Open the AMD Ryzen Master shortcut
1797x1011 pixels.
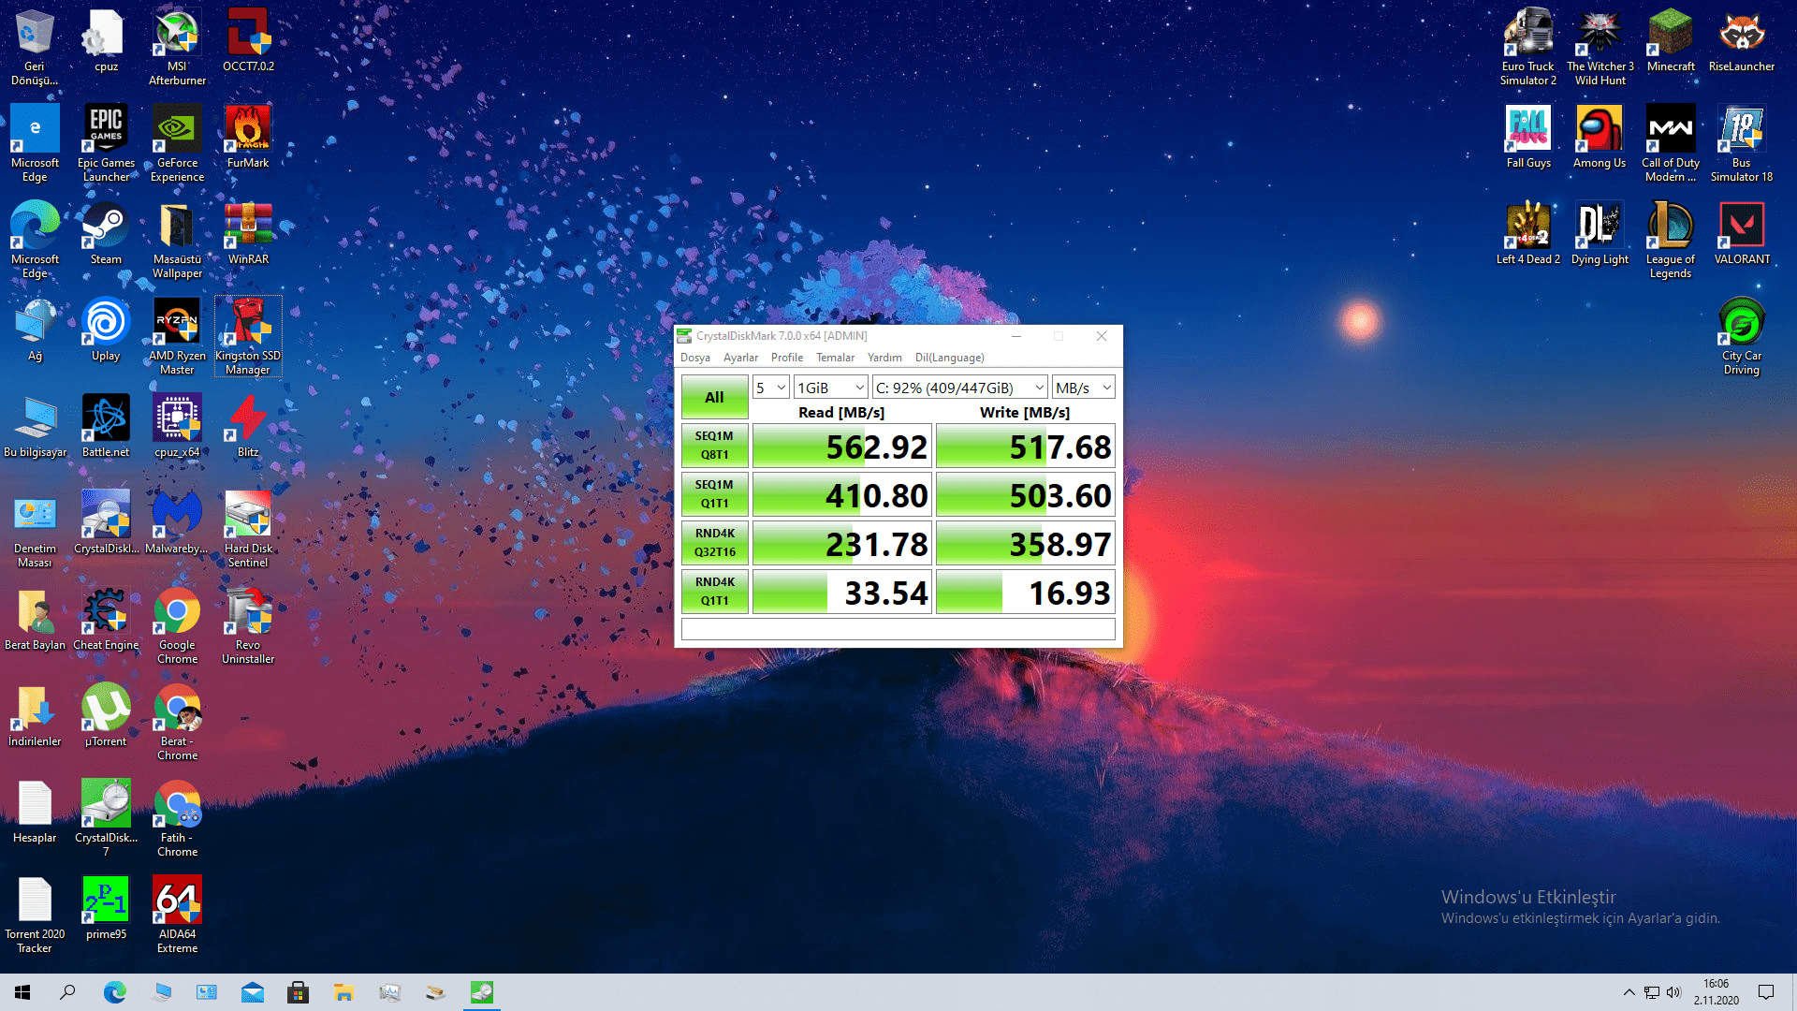tap(177, 324)
